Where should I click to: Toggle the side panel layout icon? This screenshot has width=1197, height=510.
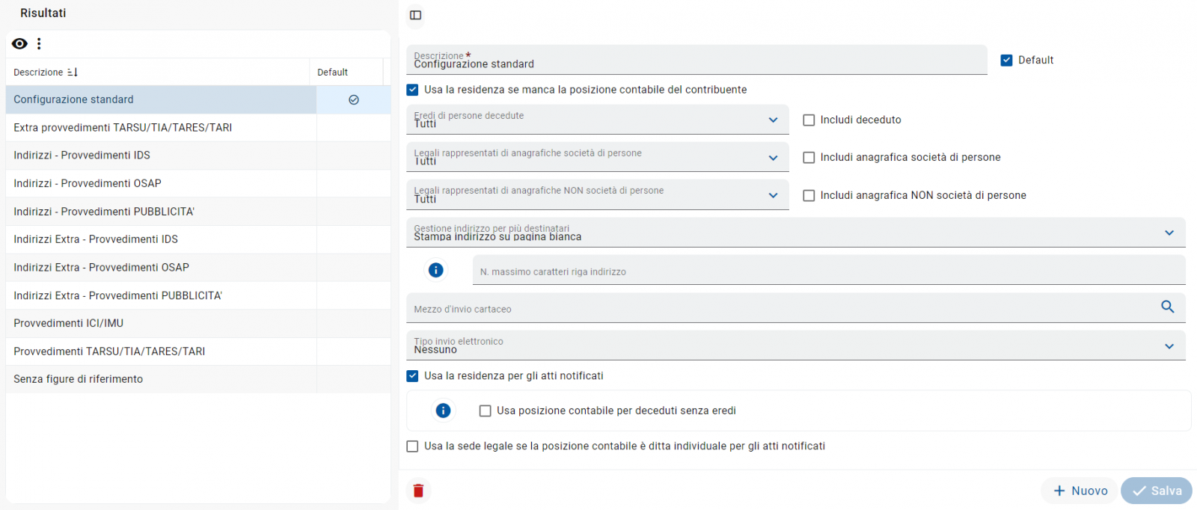coord(416,15)
